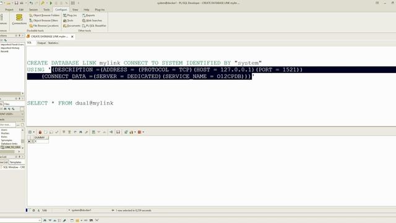
Task: Open Documents configuration in ribbon
Action: 72,26
